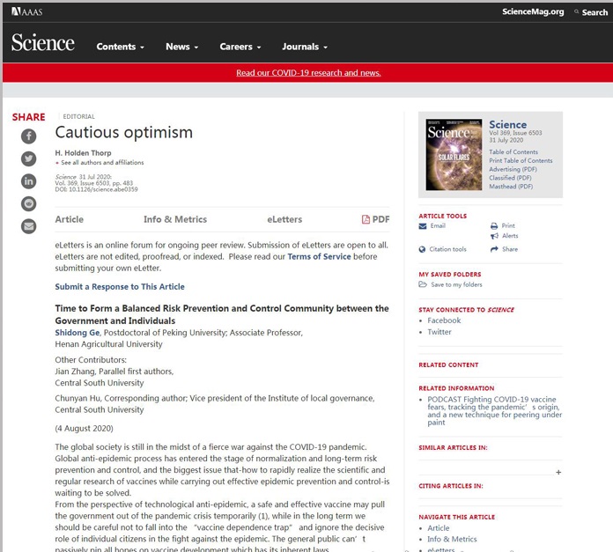Share article on Reddit via sidebar icon
The image size is (613, 552).
29,203
